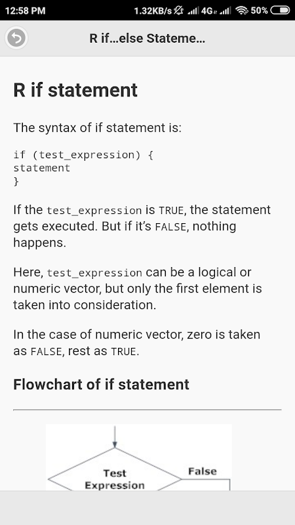Tap the False label in flowchart

pyautogui.click(x=203, y=471)
